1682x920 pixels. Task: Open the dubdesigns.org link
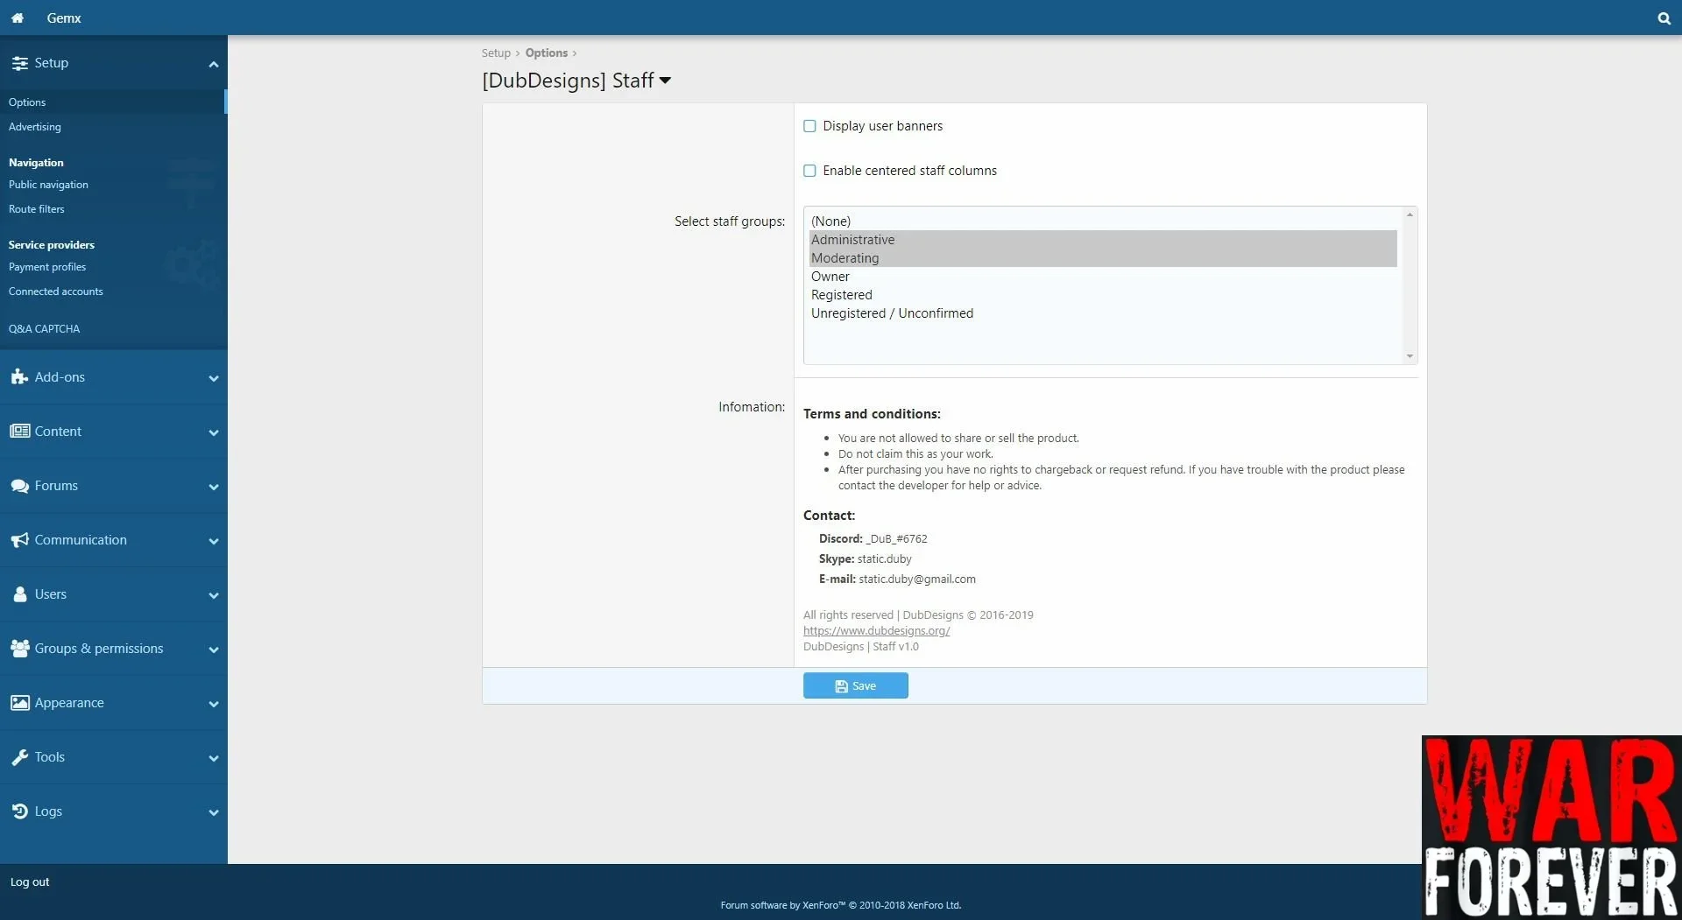pyautogui.click(x=876, y=631)
